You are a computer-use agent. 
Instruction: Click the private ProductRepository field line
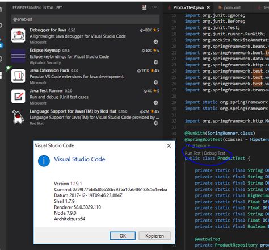[232, 245]
